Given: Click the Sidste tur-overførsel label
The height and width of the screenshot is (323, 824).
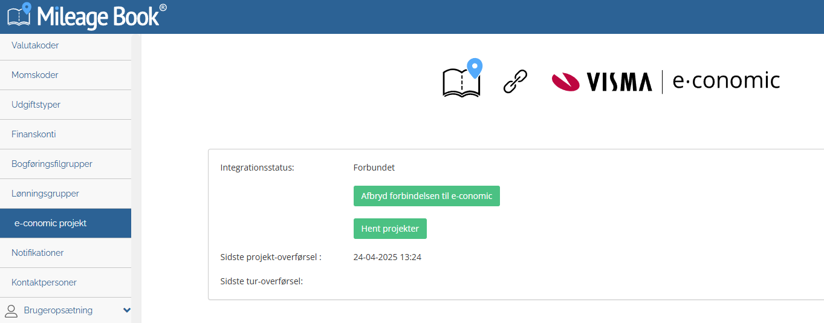Looking at the screenshot, I should point(262,281).
